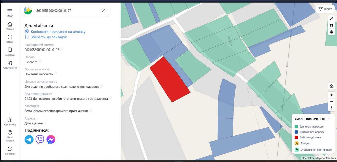Copy the area 0.2292 га value
The height and width of the screenshot is (162, 337).
coord(40,61)
